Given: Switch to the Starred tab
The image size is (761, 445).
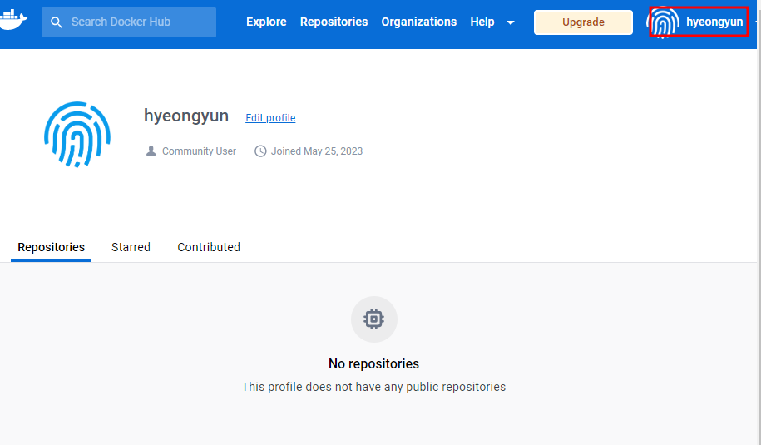Looking at the screenshot, I should pyautogui.click(x=131, y=247).
